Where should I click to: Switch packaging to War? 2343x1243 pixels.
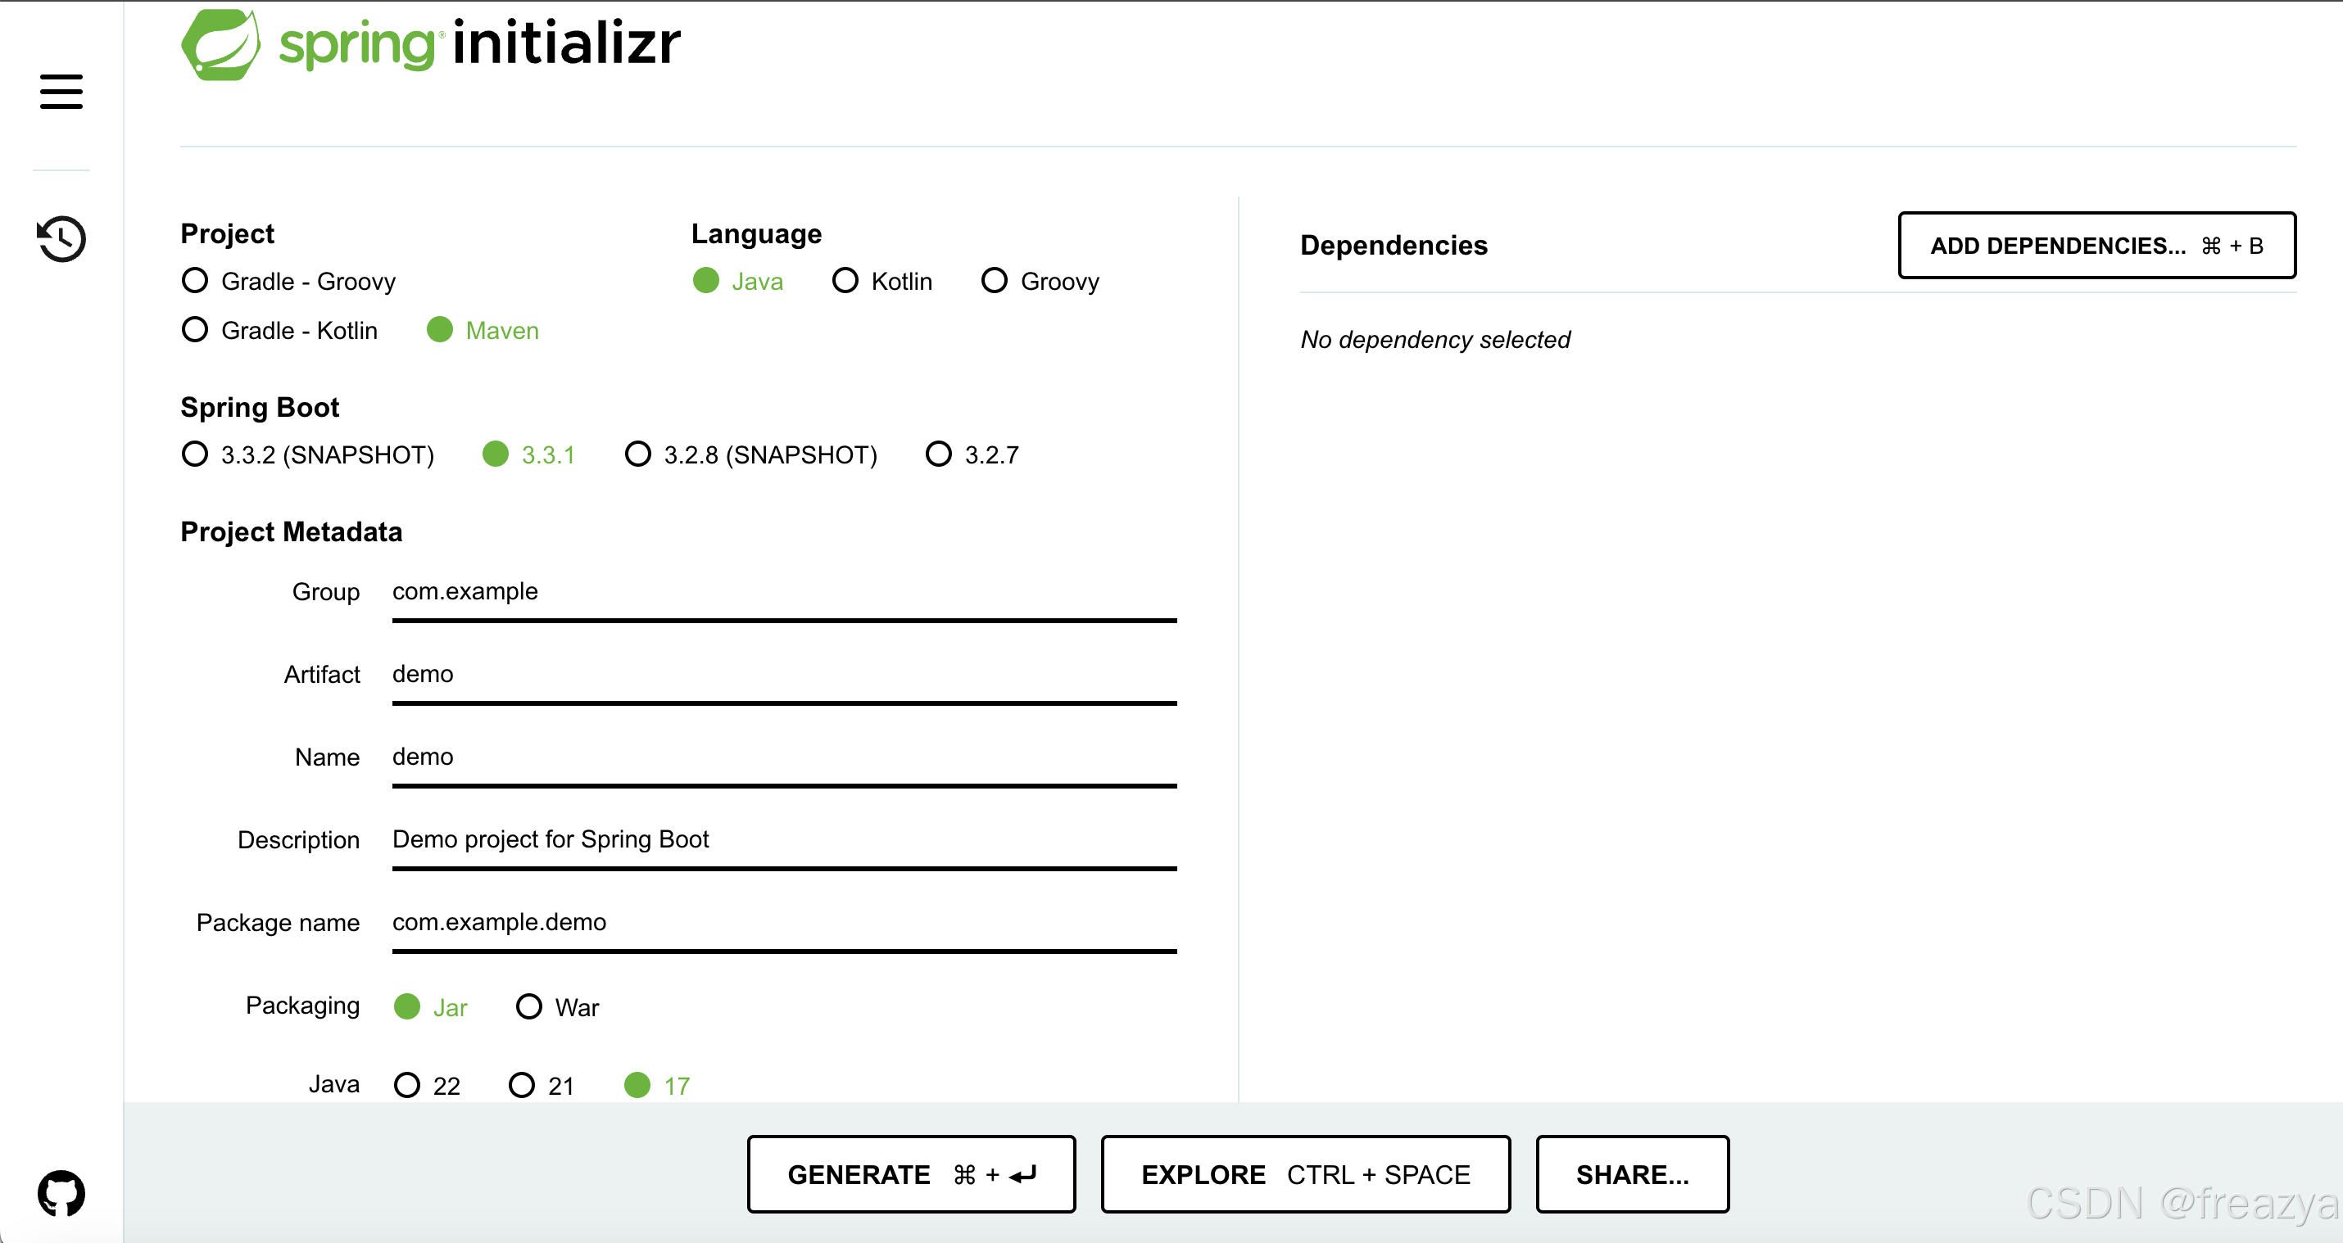click(x=528, y=1007)
